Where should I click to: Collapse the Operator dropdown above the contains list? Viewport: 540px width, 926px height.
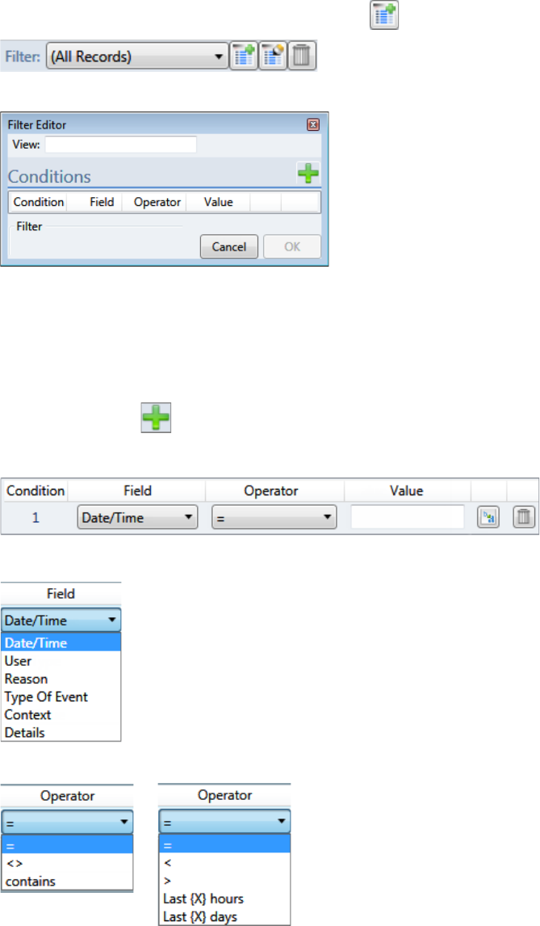tap(67, 822)
